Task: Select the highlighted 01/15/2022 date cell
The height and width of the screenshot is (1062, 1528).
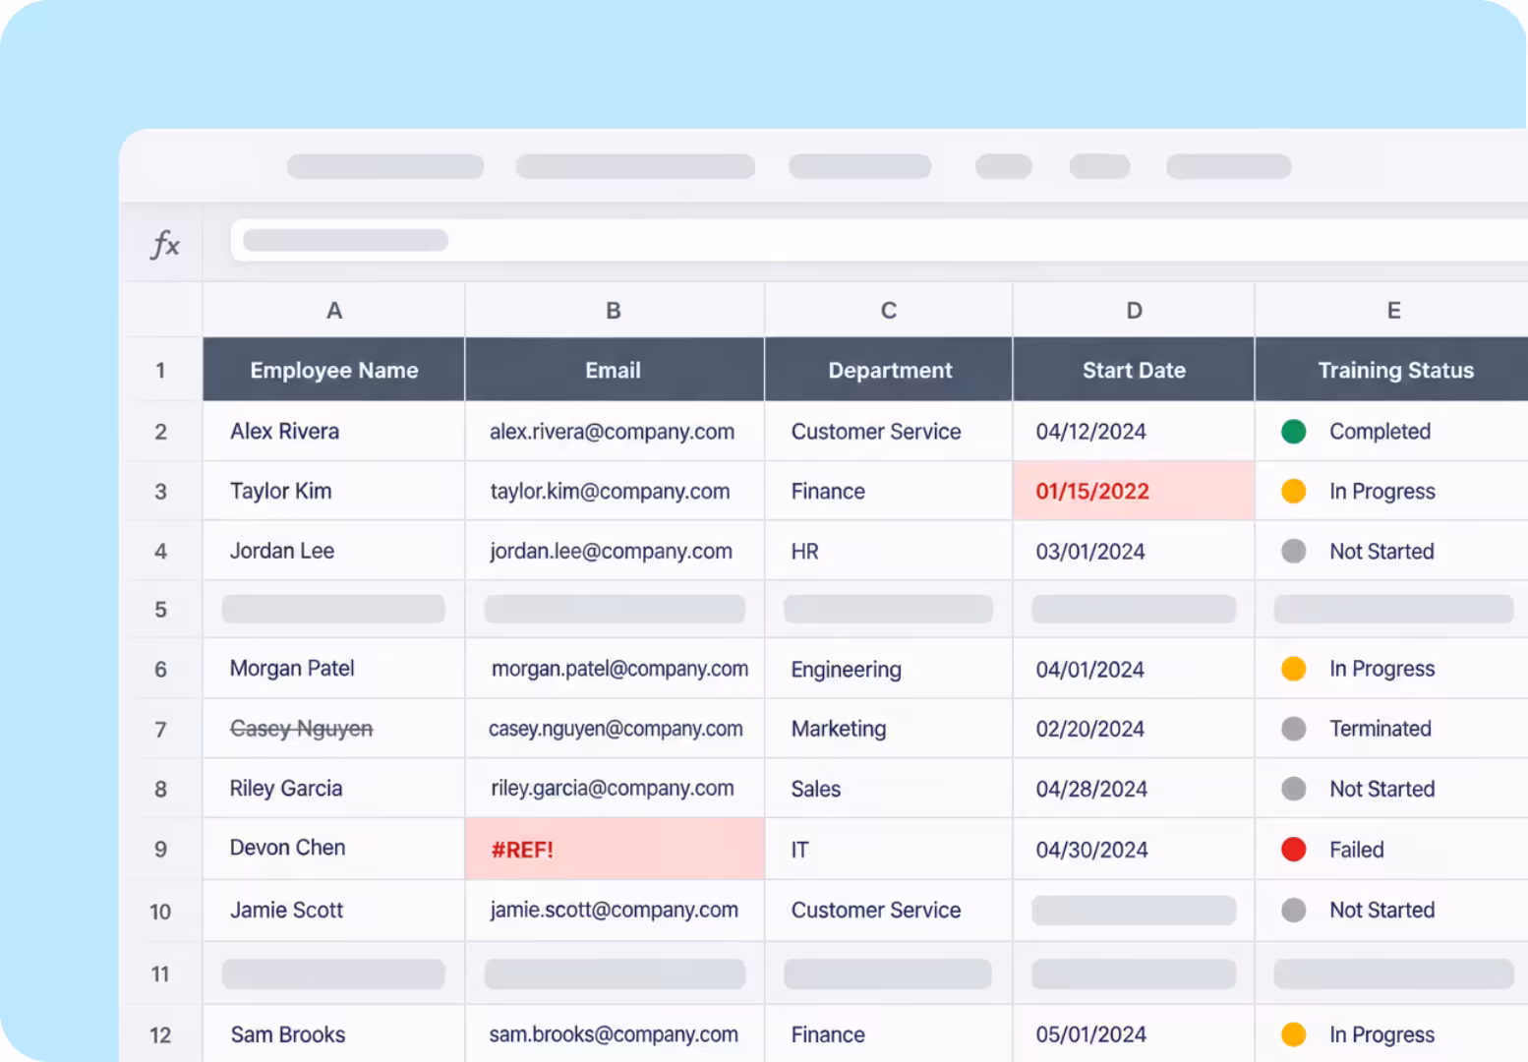Action: tap(1134, 492)
